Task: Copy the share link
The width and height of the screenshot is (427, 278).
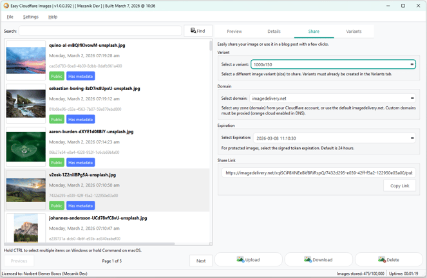Action: [x=399, y=186]
